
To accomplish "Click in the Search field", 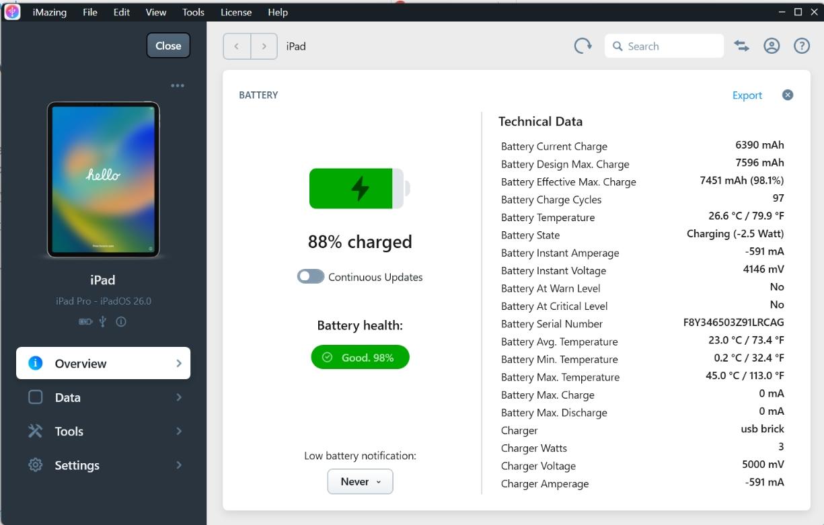I will (x=669, y=46).
